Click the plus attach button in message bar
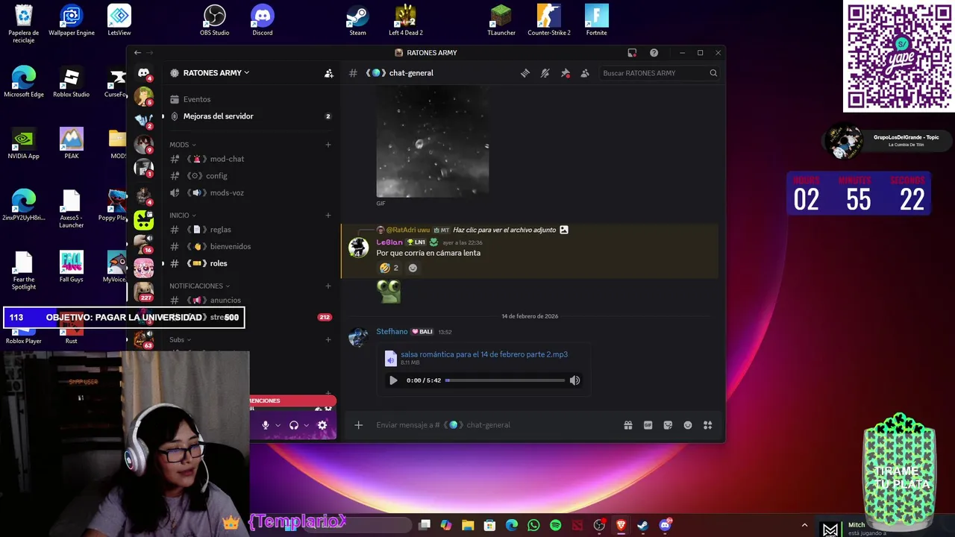 [359, 425]
